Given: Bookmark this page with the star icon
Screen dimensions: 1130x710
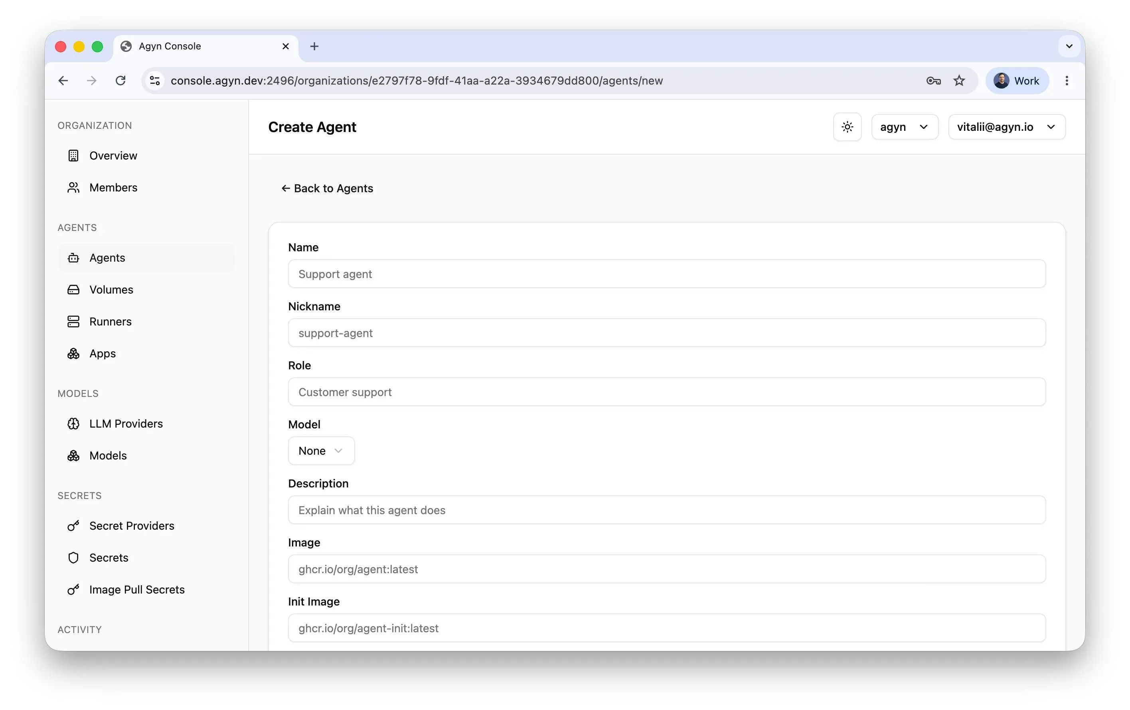Looking at the screenshot, I should [959, 81].
